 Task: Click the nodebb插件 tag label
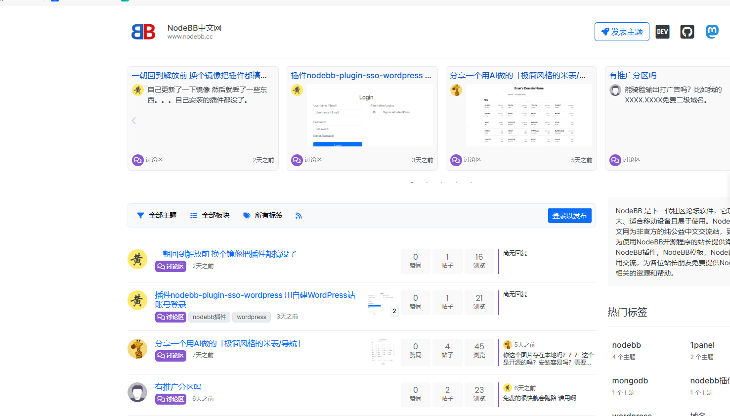pyautogui.click(x=209, y=317)
